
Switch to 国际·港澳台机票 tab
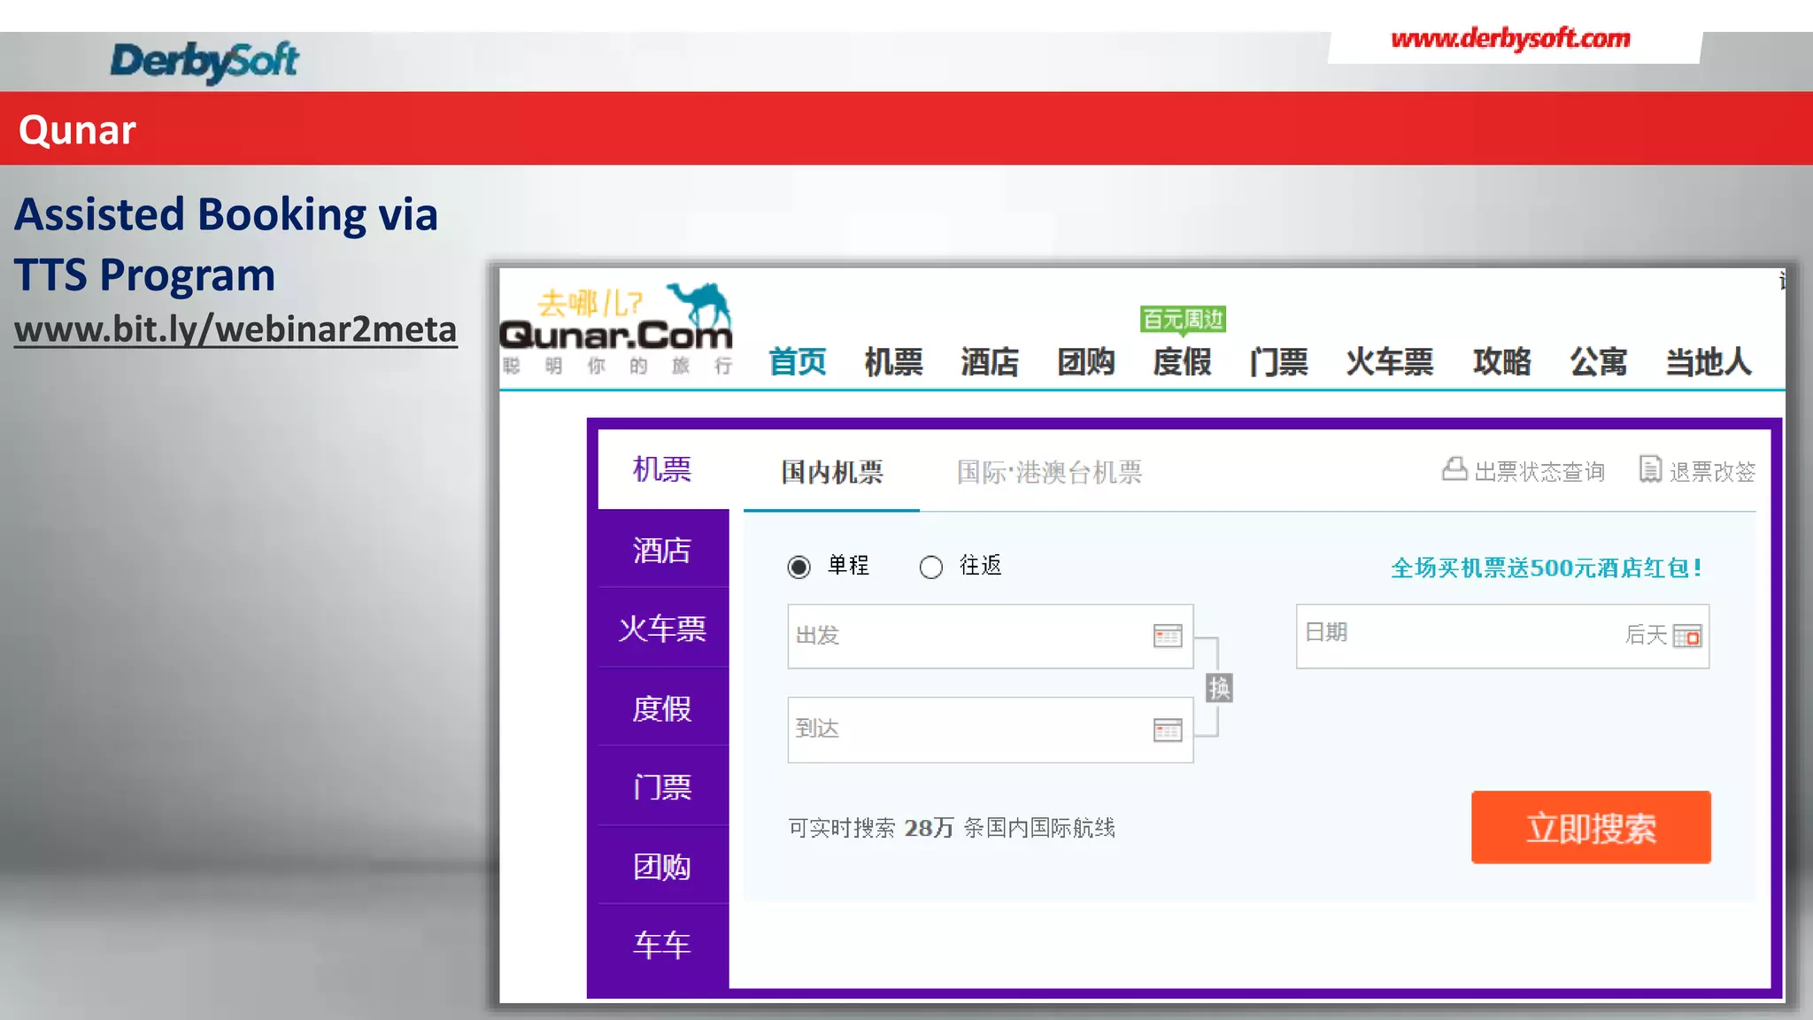pyautogui.click(x=1049, y=472)
